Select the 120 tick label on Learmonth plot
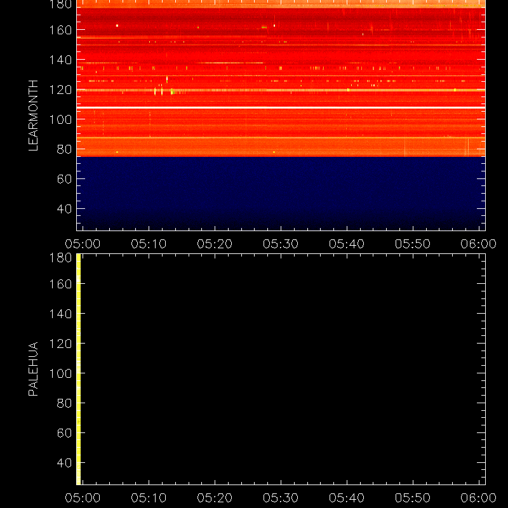Screen dimensions: 508x508 60,90
